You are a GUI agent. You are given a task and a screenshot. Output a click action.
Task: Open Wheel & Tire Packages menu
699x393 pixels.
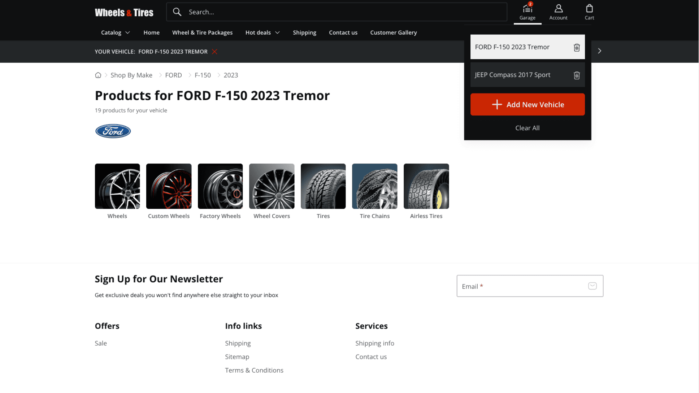tap(202, 33)
